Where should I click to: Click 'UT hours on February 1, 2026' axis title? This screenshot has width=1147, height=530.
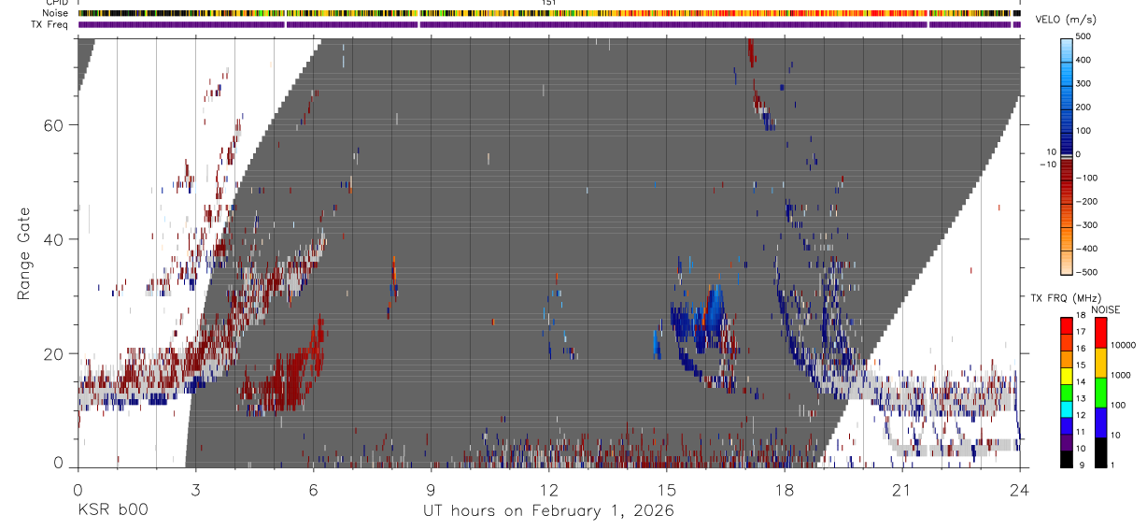pos(549,511)
